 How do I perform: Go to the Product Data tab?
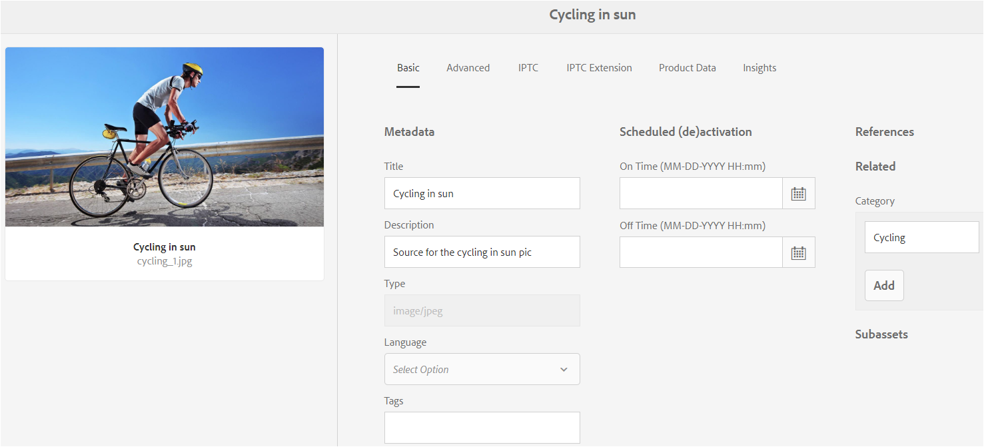click(x=687, y=68)
